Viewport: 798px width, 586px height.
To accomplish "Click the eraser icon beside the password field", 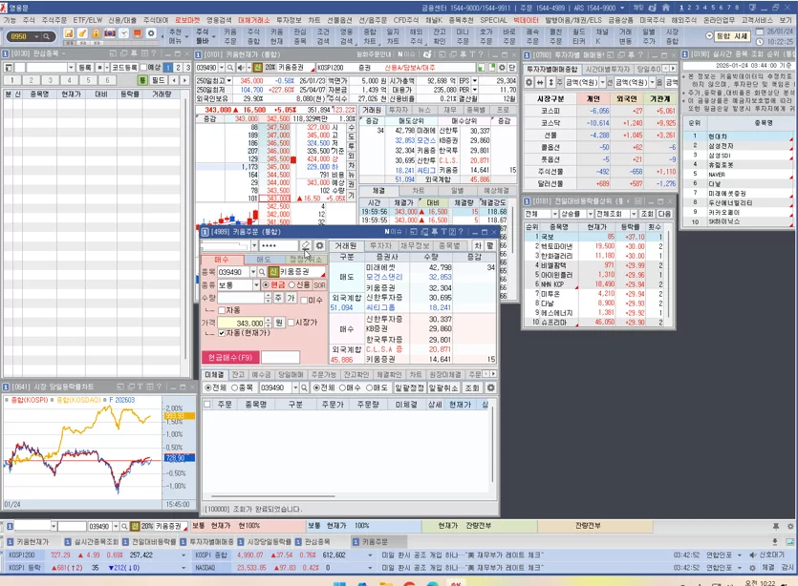I will [x=306, y=245].
